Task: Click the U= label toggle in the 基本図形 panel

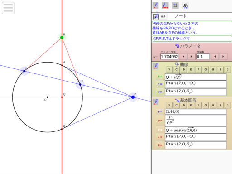Action: pos(160,130)
